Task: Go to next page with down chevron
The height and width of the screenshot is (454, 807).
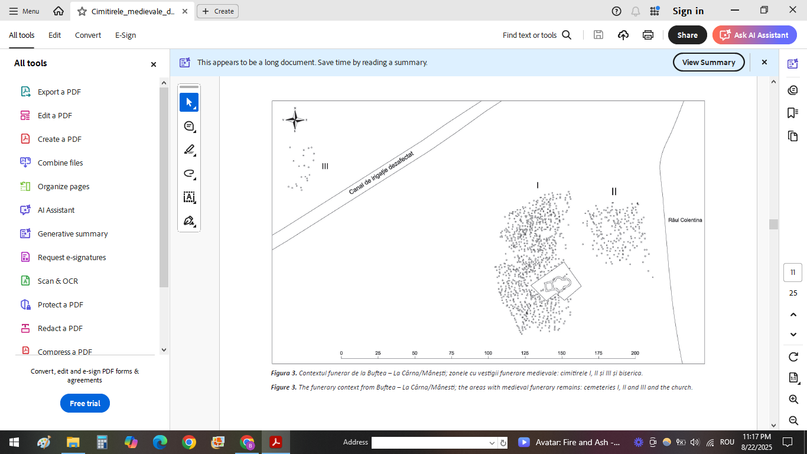Action: pos(793,335)
